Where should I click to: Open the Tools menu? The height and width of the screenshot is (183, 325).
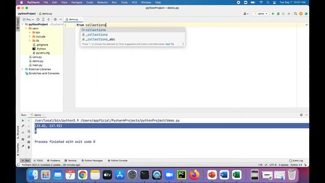(x=124, y=3)
